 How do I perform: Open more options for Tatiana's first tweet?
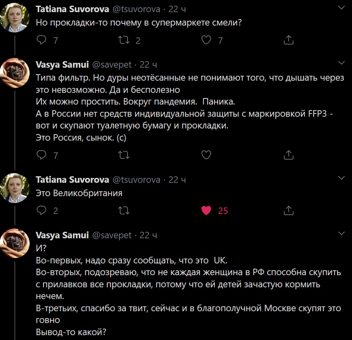point(341,8)
